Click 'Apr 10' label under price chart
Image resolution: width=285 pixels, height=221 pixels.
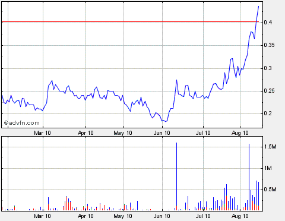tap(85, 133)
